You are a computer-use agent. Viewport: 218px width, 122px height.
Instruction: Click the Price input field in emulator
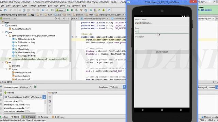[x=162, y=32]
